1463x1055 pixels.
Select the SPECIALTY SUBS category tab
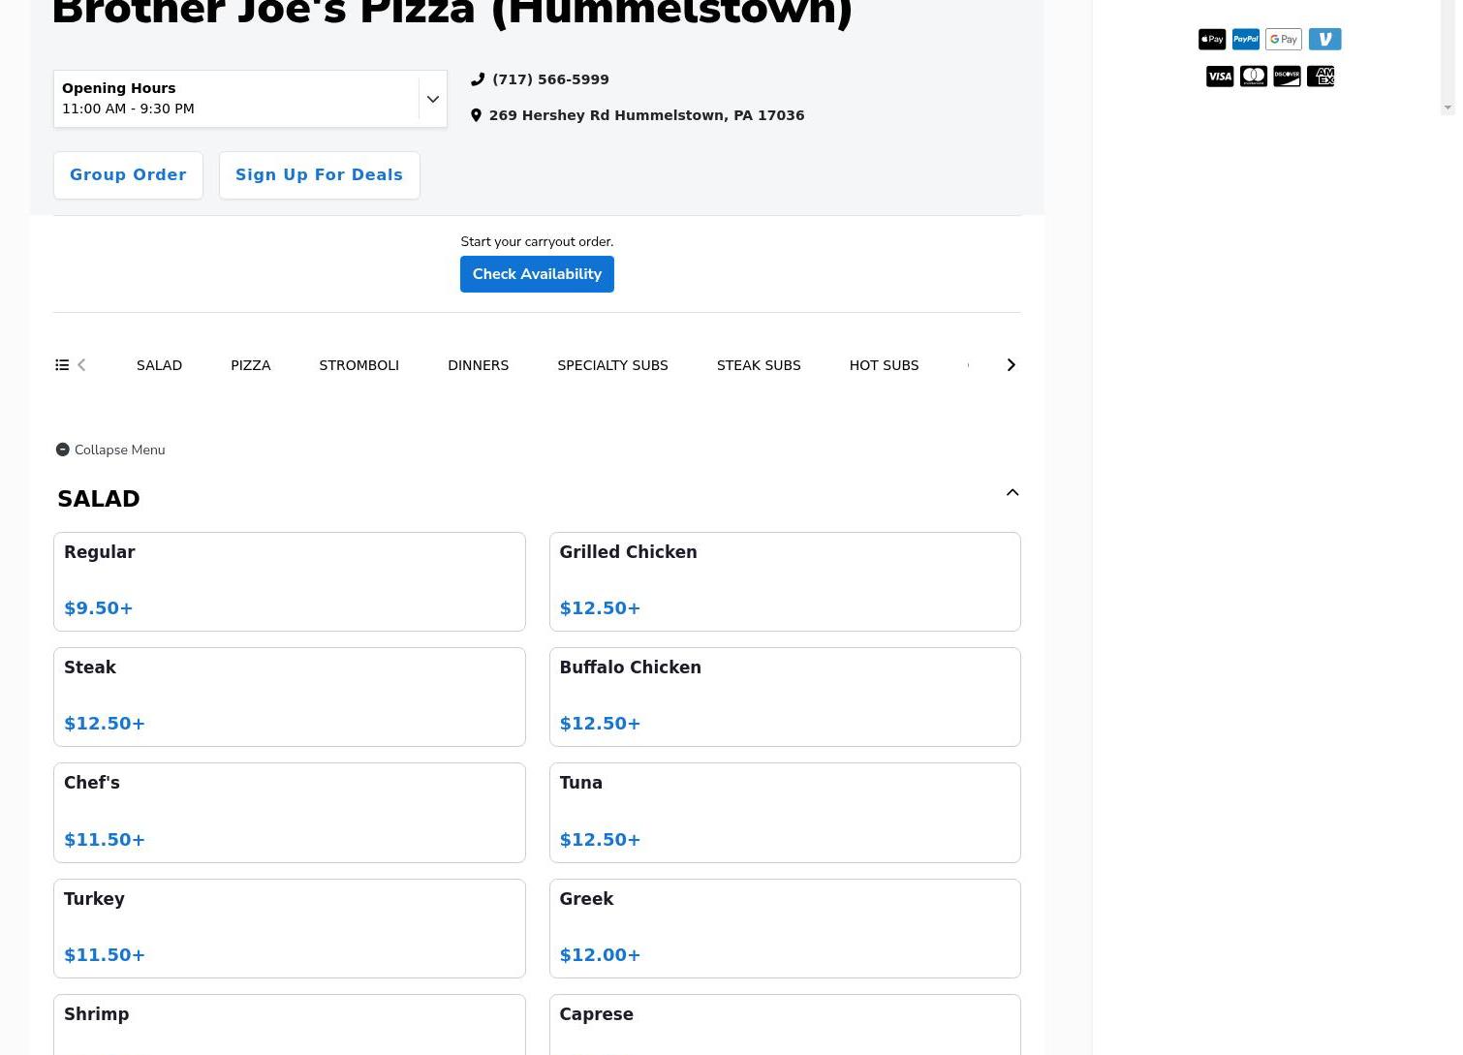point(612,365)
